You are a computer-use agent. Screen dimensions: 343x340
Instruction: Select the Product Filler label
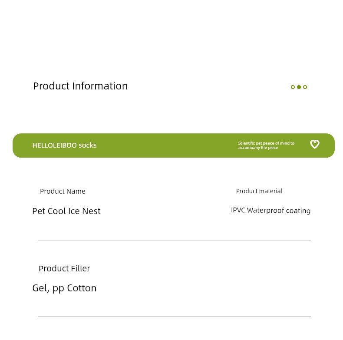click(x=64, y=268)
